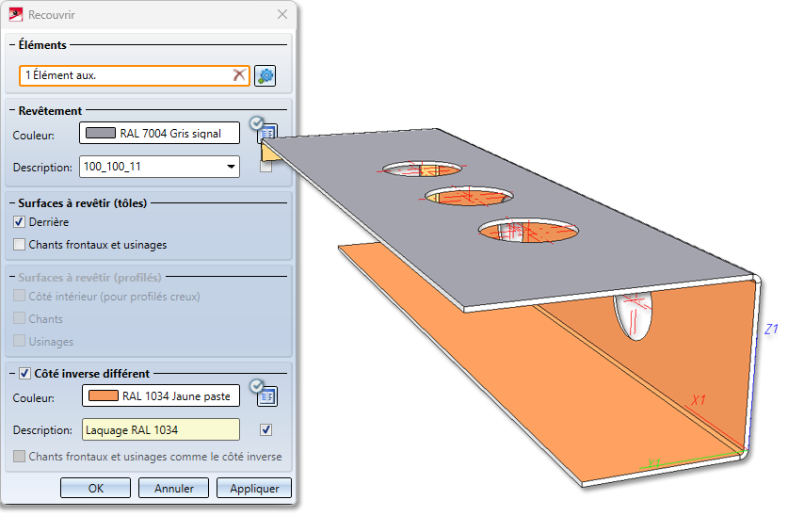
Task: Click the Recouvrir dialog app icon
Action: 16,14
